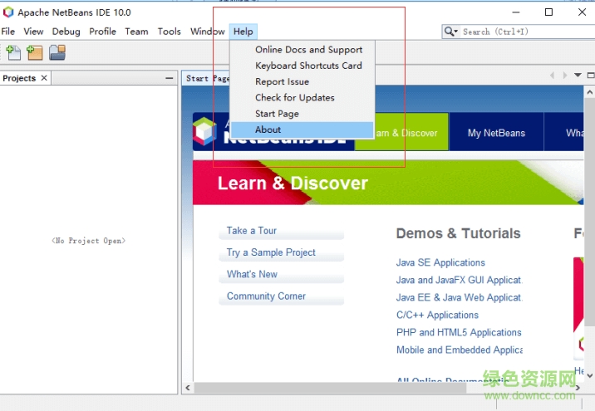This screenshot has width=595, height=411.
Task: Open the What's New link
Action: (252, 274)
